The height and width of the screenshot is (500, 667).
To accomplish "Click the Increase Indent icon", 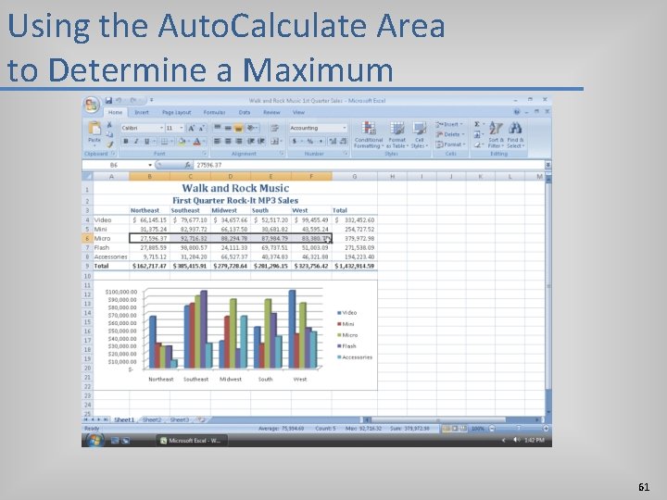I will [x=261, y=141].
